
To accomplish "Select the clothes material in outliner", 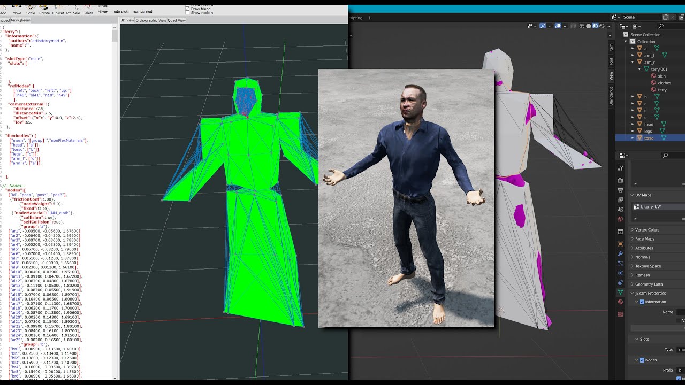I will click(664, 83).
